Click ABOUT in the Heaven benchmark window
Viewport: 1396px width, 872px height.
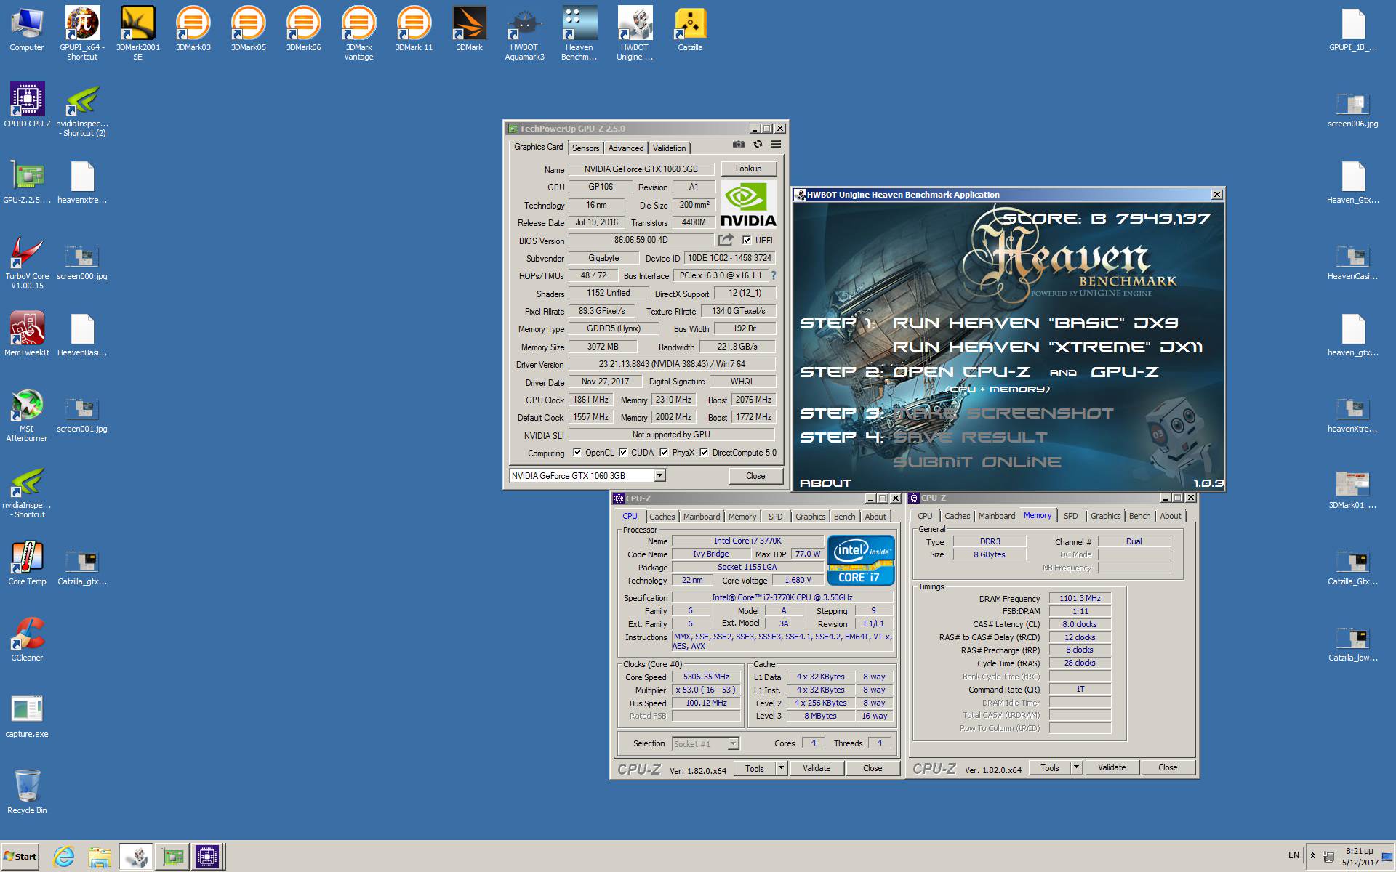pos(825,483)
